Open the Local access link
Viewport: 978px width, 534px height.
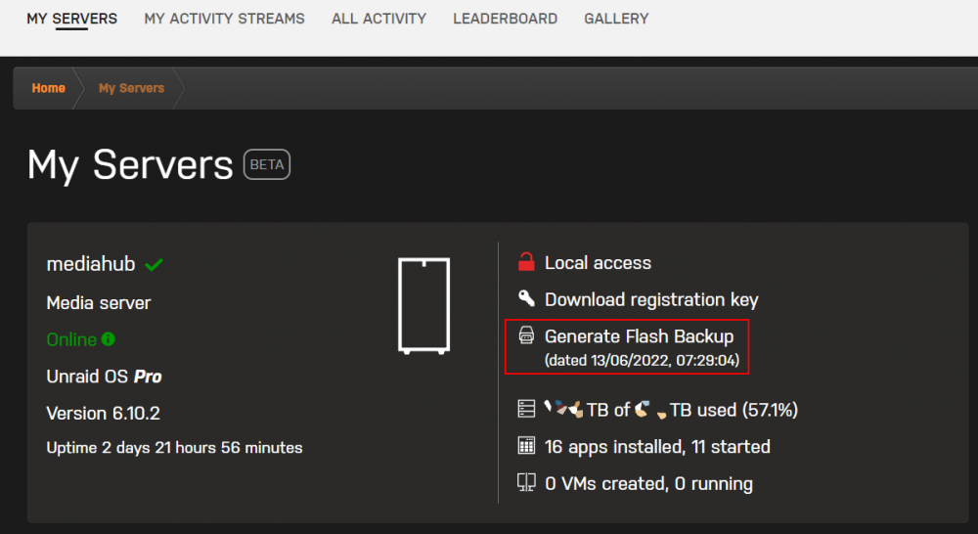pos(598,263)
